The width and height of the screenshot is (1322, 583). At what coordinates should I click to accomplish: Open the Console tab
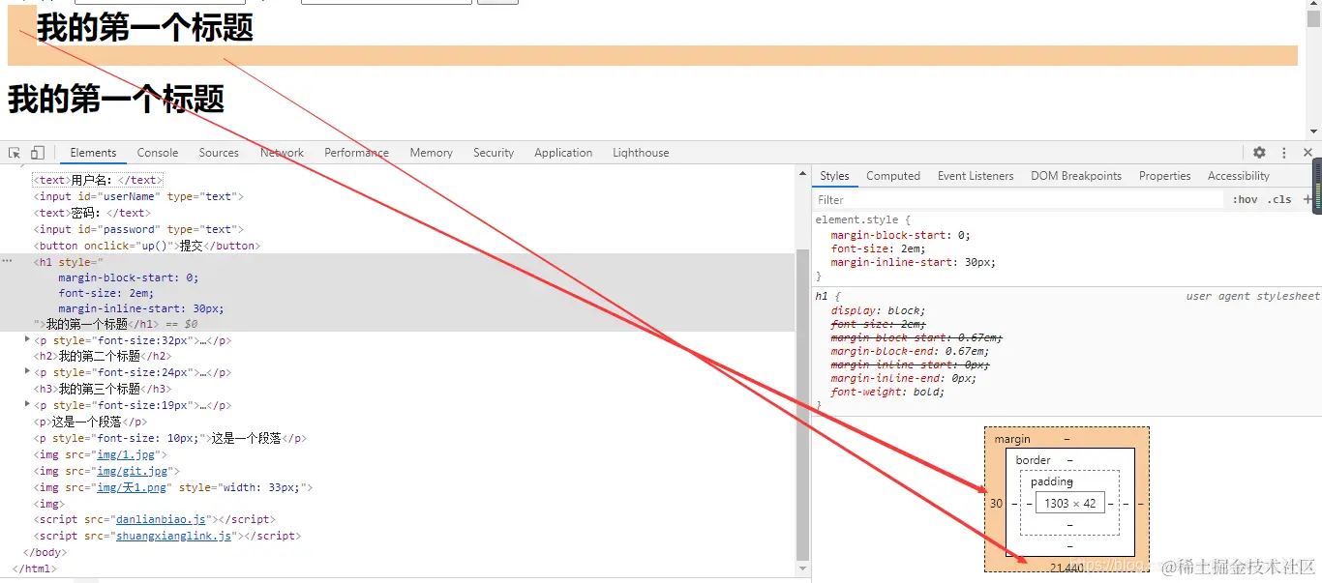158,153
